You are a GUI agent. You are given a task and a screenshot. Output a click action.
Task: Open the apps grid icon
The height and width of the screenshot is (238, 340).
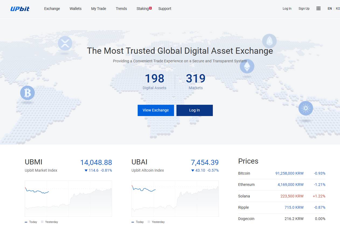point(318,8)
